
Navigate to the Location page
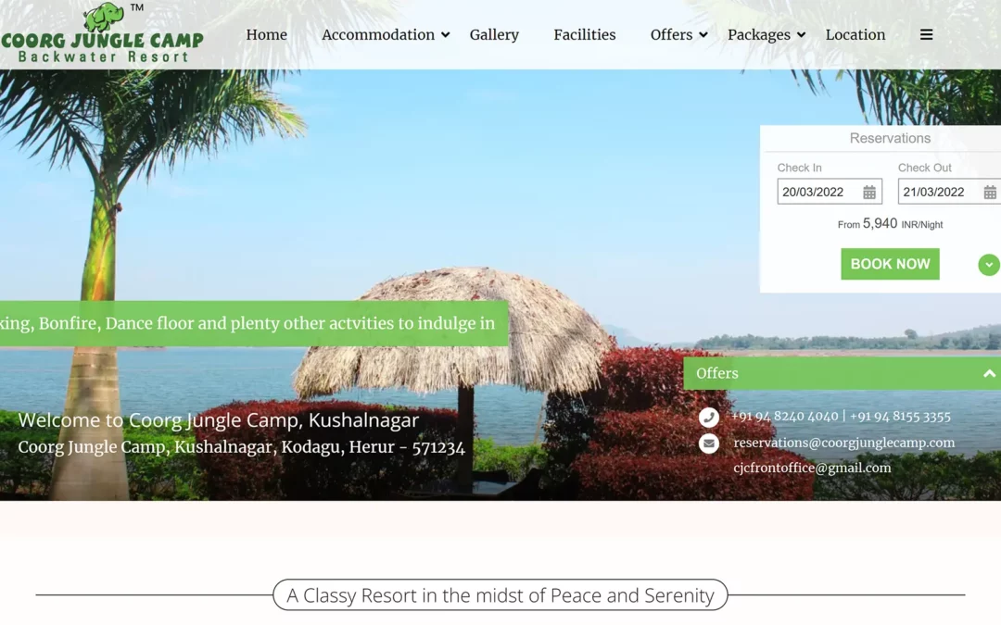point(855,34)
